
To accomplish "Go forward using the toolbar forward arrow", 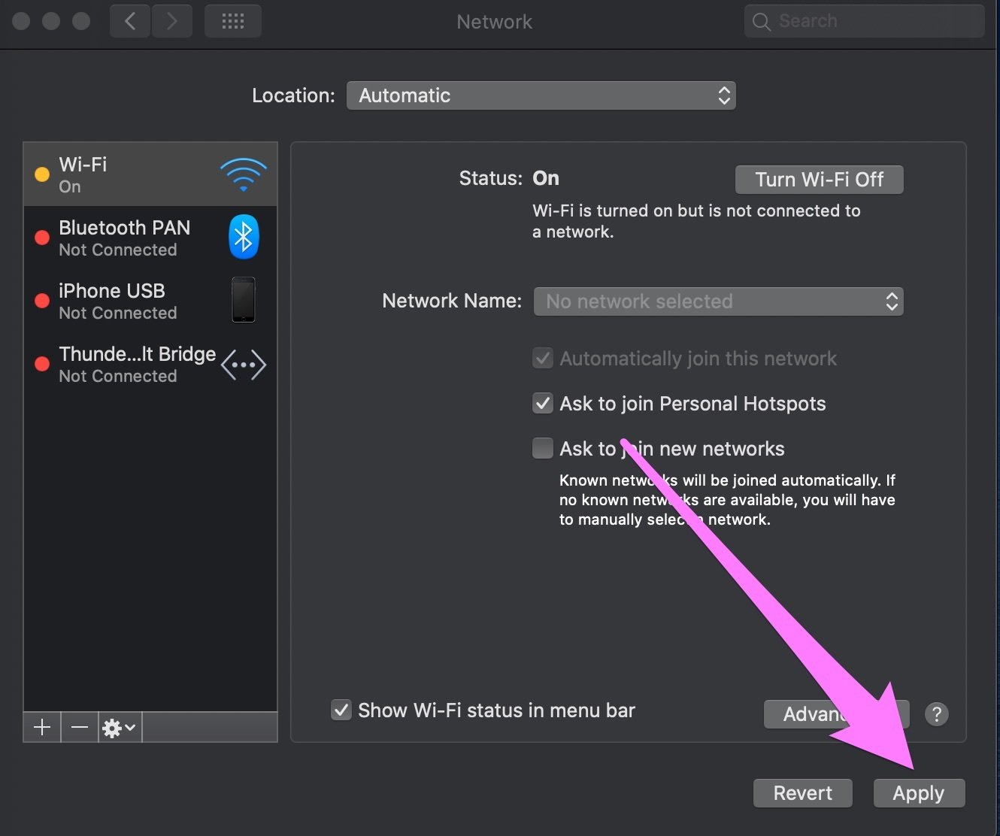I will click(x=172, y=21).
